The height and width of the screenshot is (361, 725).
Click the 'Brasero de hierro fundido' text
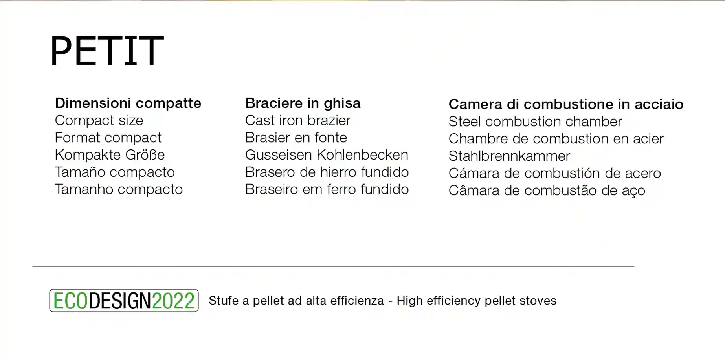327,172
